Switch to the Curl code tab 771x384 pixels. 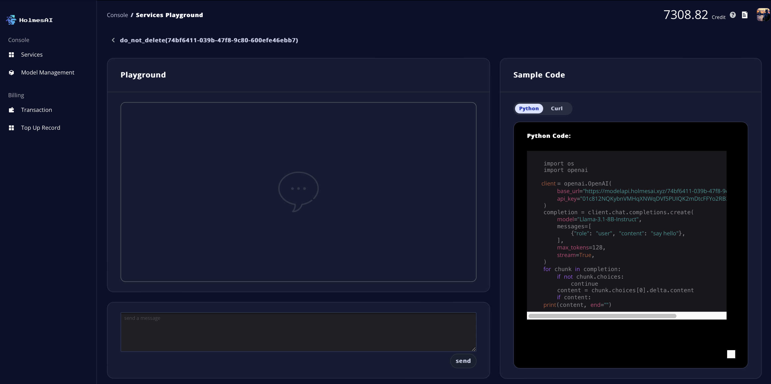click(556, 108)
